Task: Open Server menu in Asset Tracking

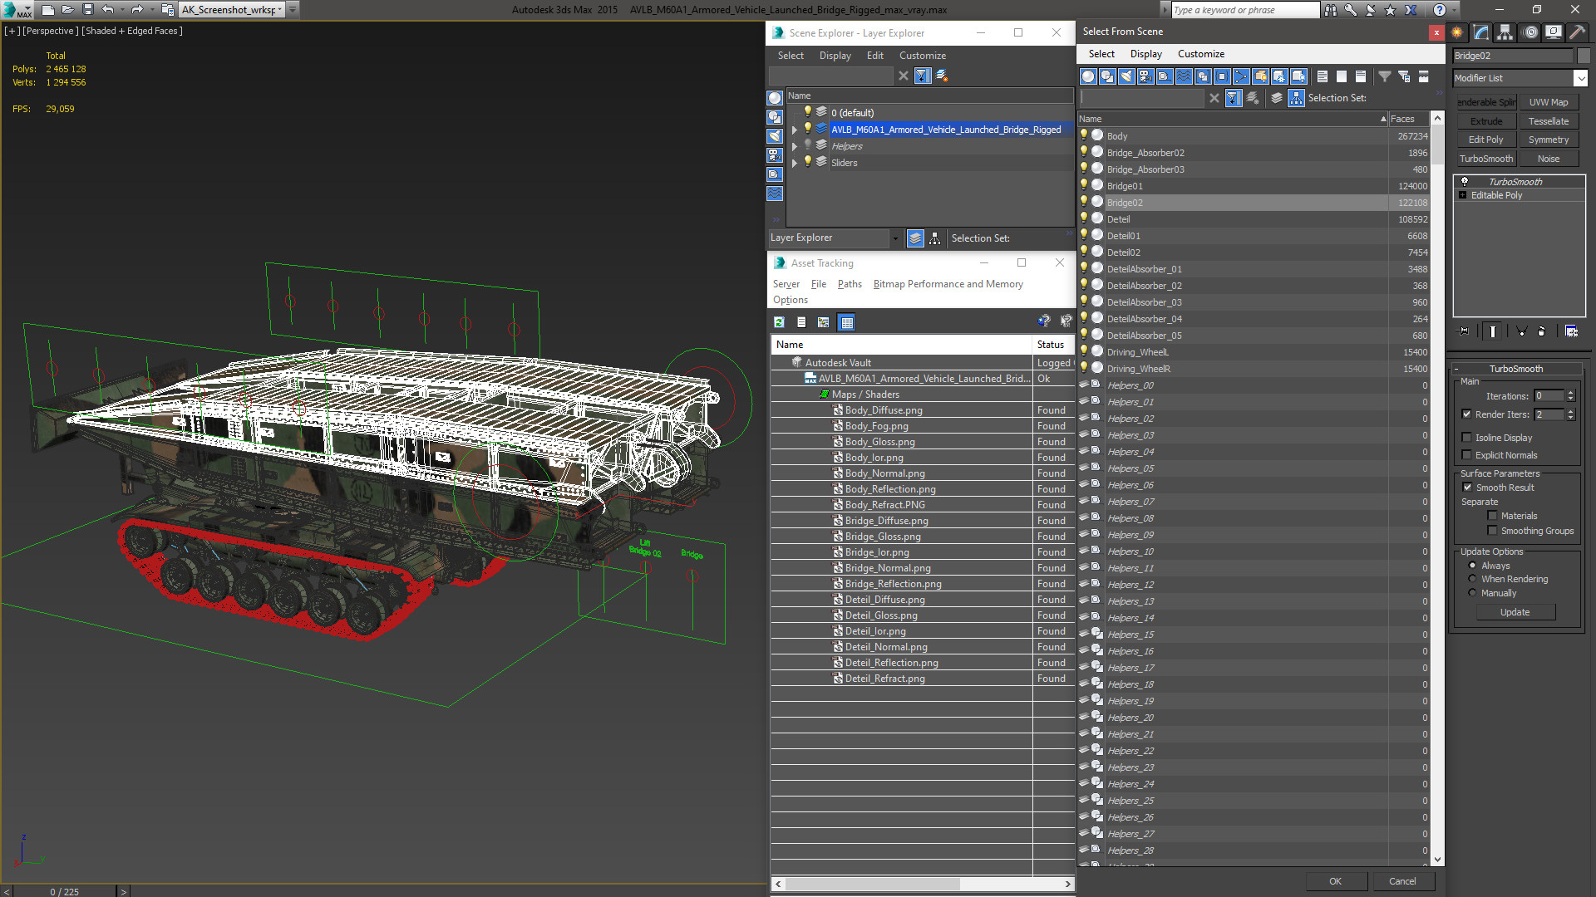Action: pyautogui.click(x=786, y=284)
